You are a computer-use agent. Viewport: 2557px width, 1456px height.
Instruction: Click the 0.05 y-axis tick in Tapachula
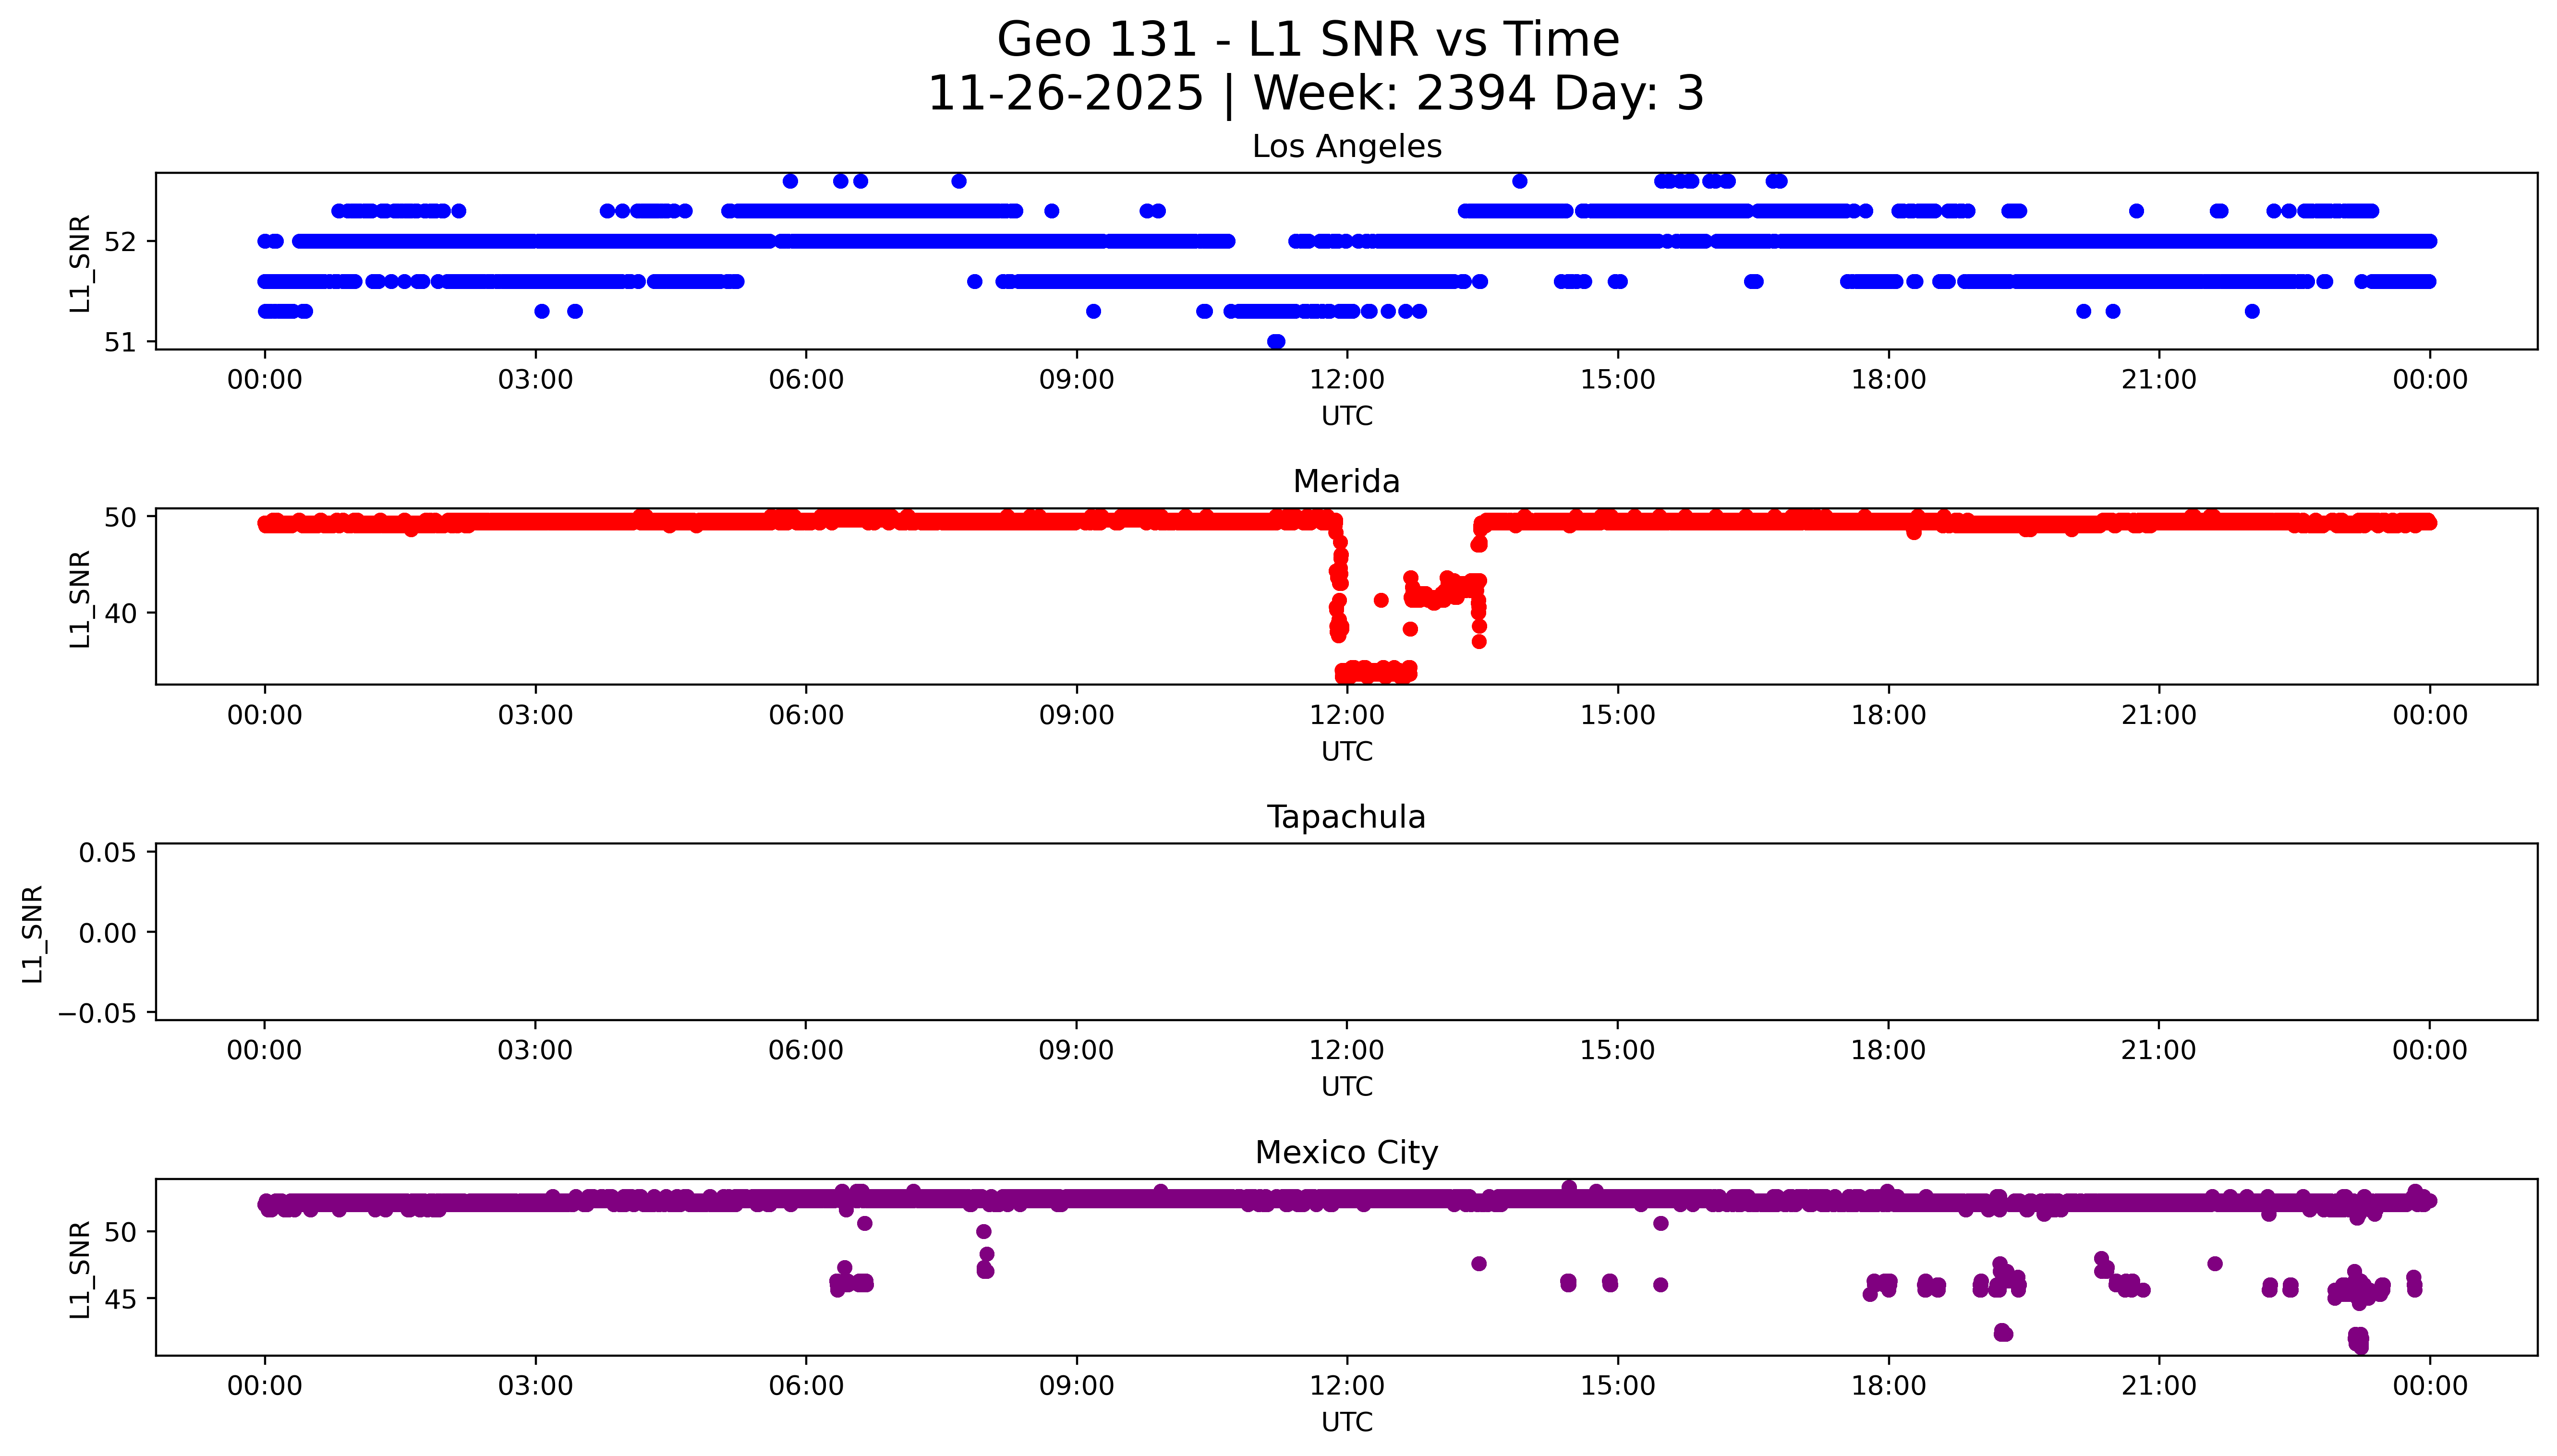(x=107, y=853)
